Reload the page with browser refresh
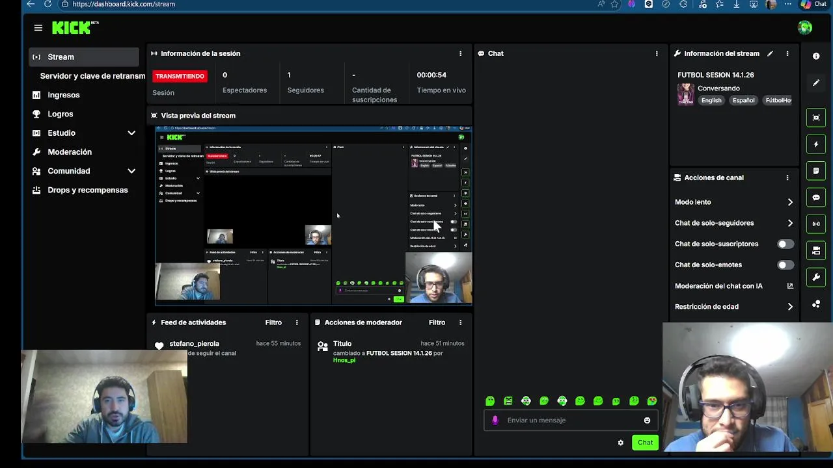 click(x=48, y=4)
